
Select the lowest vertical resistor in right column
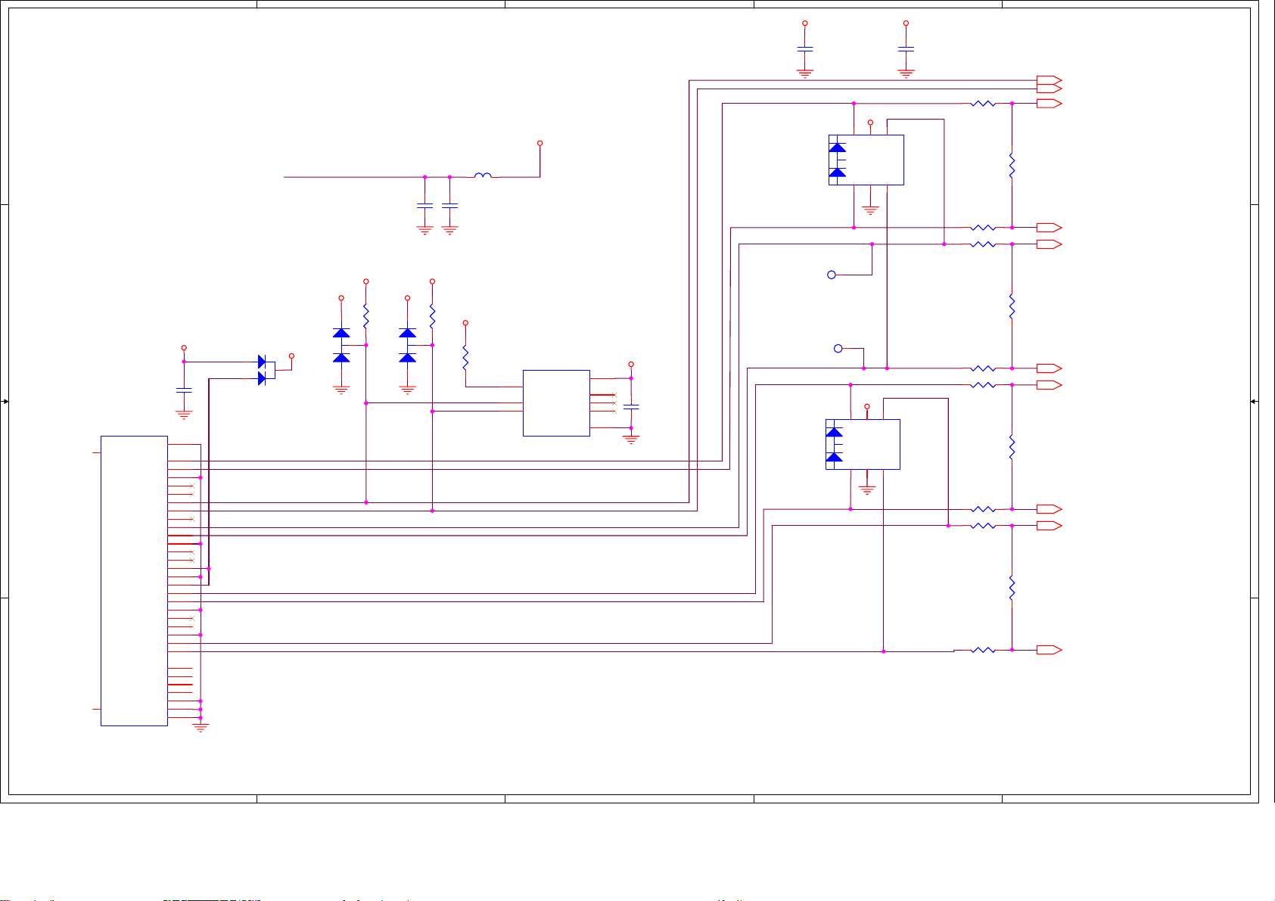point(1012,589)
